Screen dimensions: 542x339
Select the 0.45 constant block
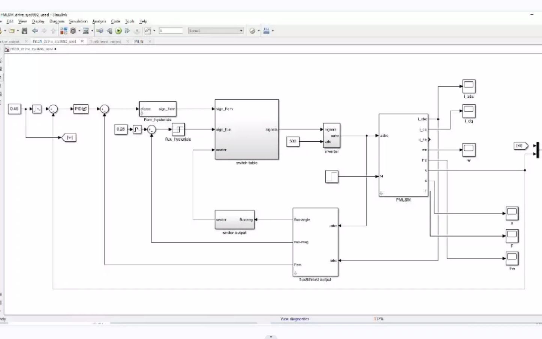[x=14, y=109]
